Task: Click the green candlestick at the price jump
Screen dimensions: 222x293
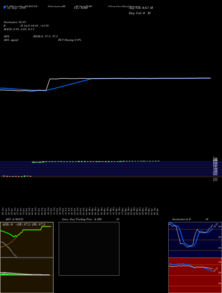Action: click(33, 162)
